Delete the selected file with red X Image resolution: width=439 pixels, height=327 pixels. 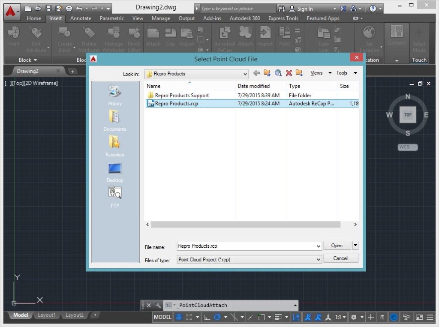(289, 73)
